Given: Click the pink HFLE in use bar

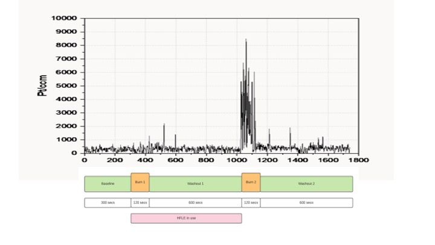Looking at the screenshot, I should (x=186, y=218).
